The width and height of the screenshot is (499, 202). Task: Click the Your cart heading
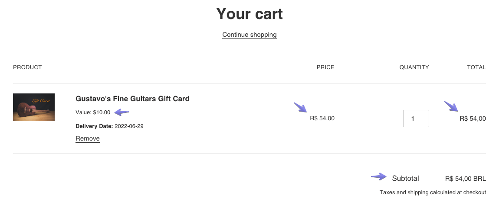pos(249,14)
